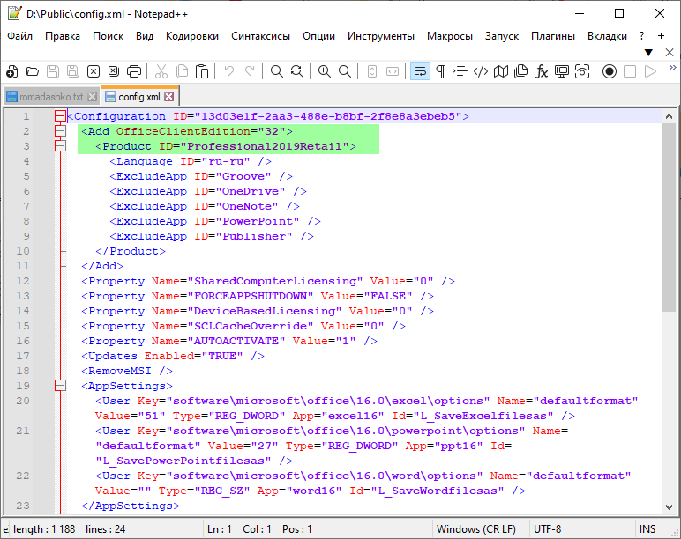Open the Document Map icon

(501, 71)
